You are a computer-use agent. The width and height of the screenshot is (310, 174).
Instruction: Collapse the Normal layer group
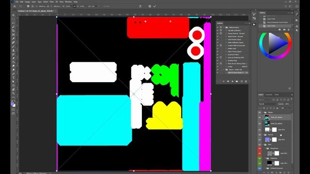263,135
